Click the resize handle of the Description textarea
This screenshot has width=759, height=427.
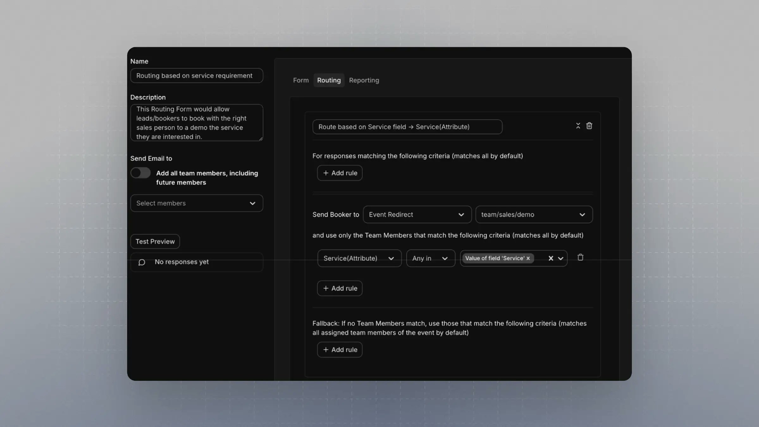coord(261,139)
